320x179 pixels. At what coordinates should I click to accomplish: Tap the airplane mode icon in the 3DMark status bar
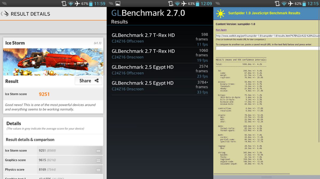tap(77, 3)
